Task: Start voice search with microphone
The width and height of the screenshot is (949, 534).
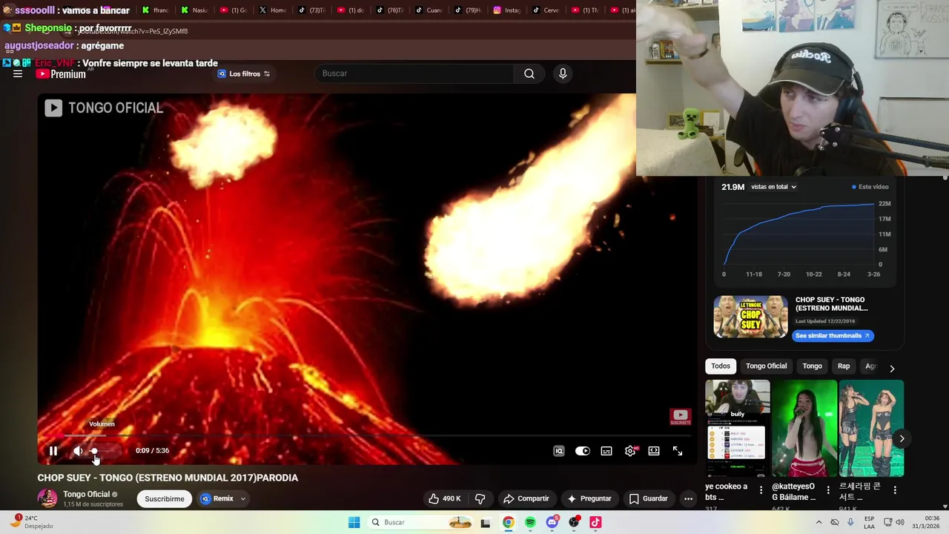Action: point(563,73)
